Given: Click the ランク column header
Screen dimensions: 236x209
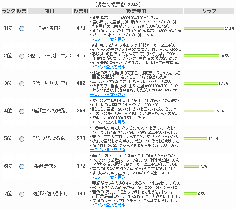Looking at the screenshot, I should (x=8, y=11).
